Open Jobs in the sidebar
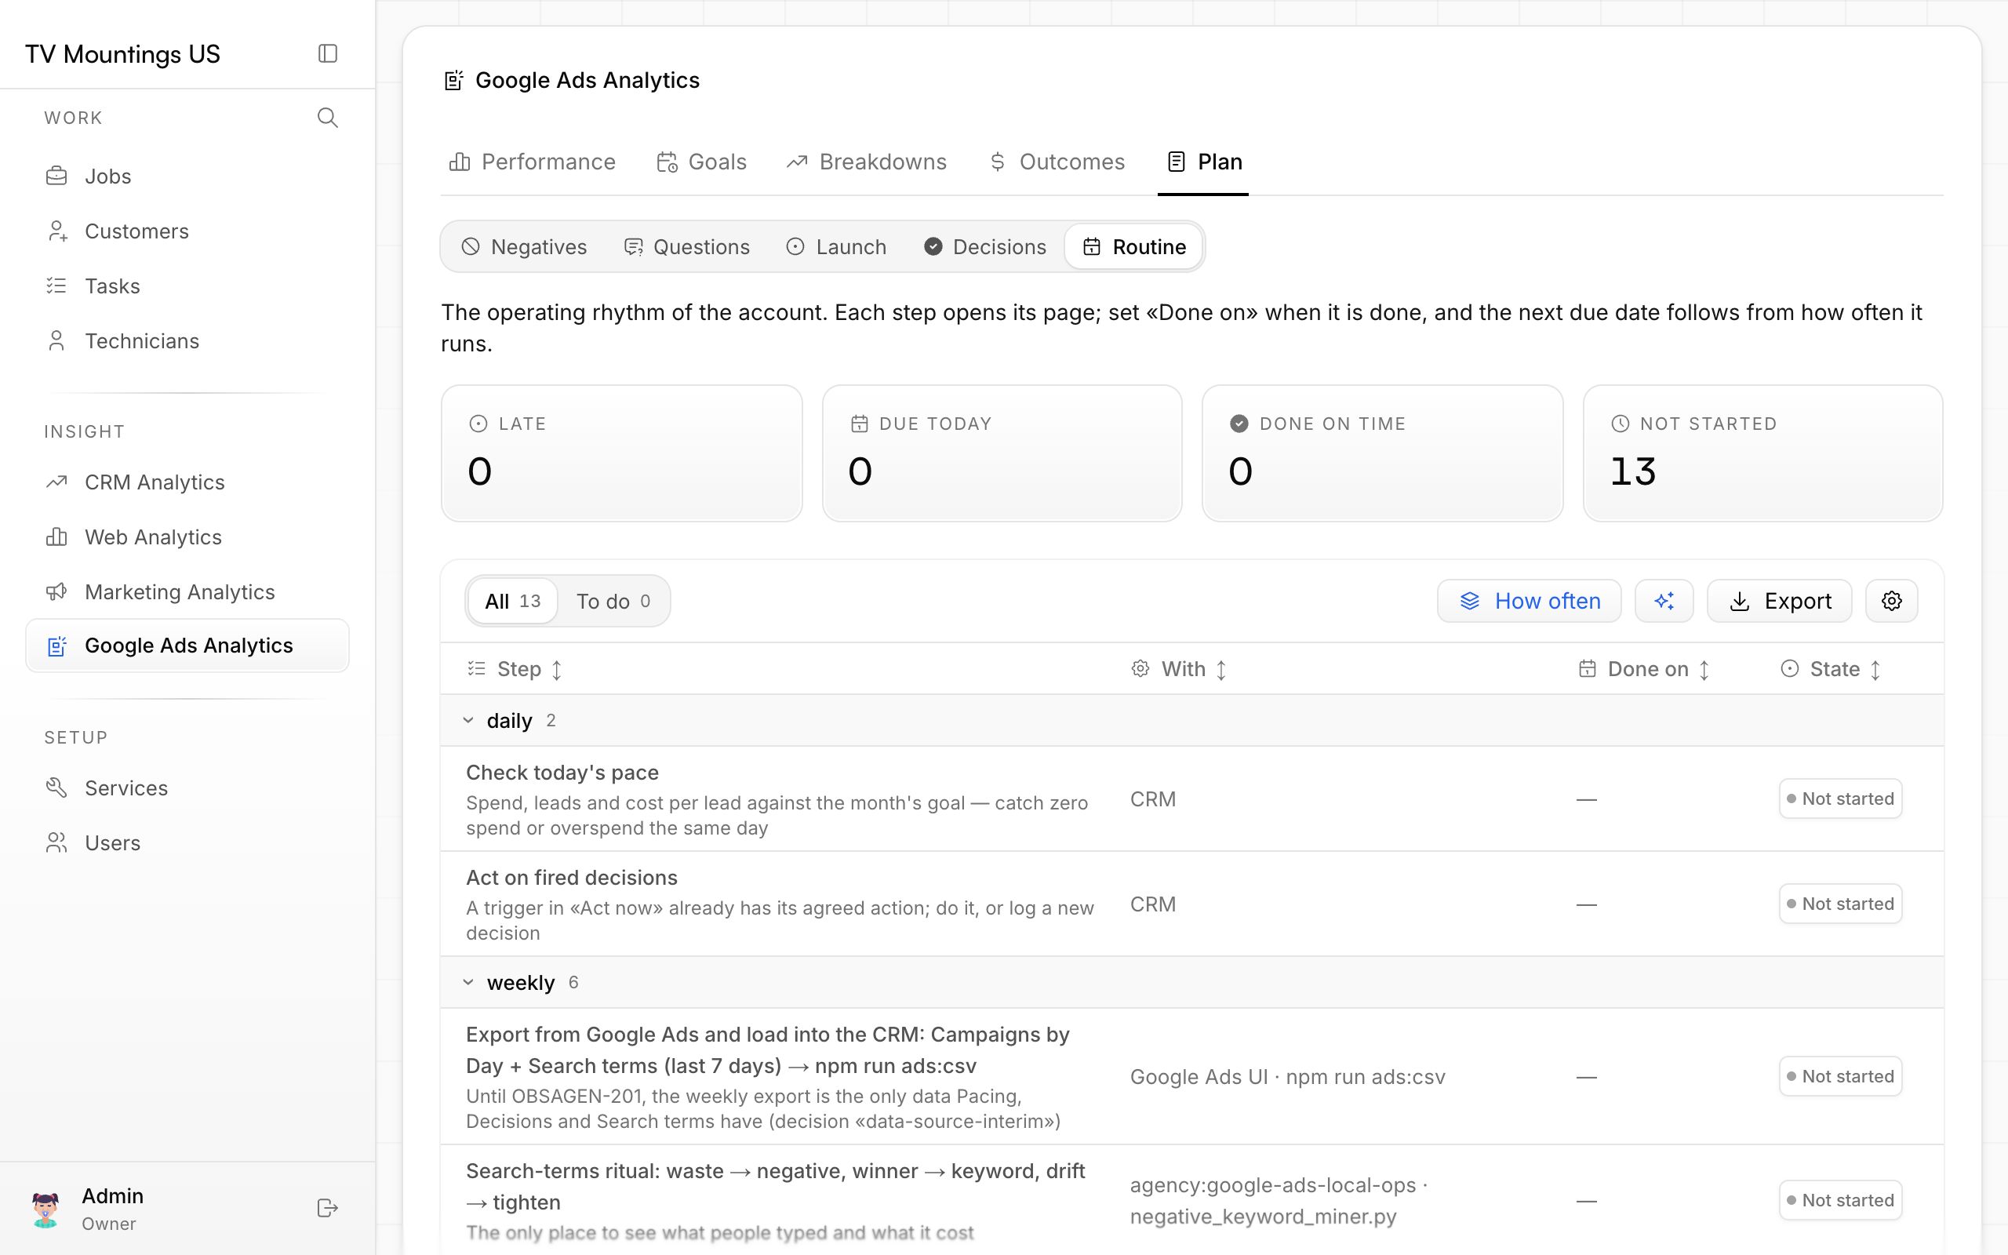This screenshot has height=1255, width=2008. coord(187,176)
